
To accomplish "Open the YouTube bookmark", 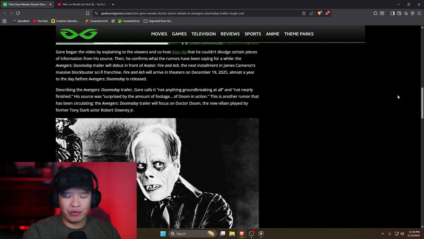I will 40,21.
